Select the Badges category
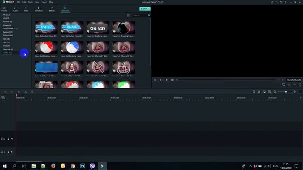The width and height of the screenshot is (303, 170). 8,32
